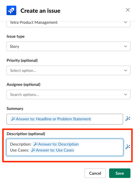Select the Answer to: Use Cases variable token

click(52, 150)
